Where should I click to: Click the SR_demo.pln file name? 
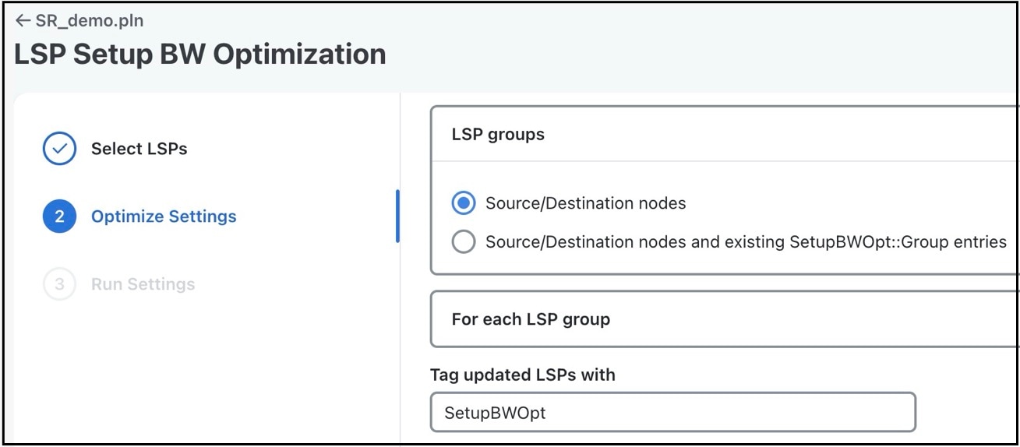(90, 21)
